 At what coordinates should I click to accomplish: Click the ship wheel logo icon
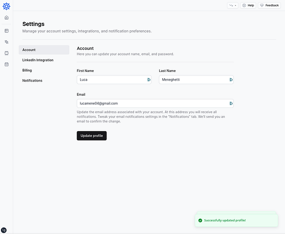pyautogui.click(x=6, y=6)
